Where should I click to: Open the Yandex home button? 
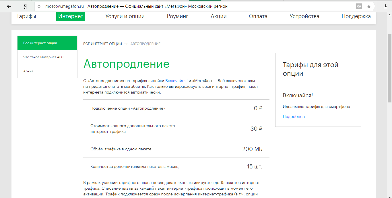tap(25, 6)
